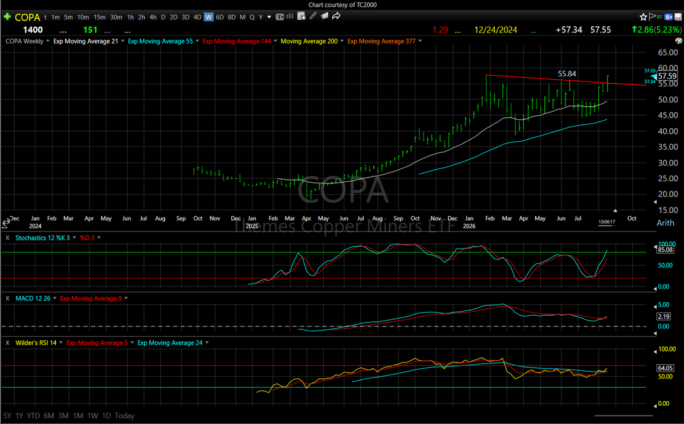The height and width of the screenshot is (424, 684).
Task: Open the timeframe list dropdown arrow after Y
Action: (x=269, y=17)
